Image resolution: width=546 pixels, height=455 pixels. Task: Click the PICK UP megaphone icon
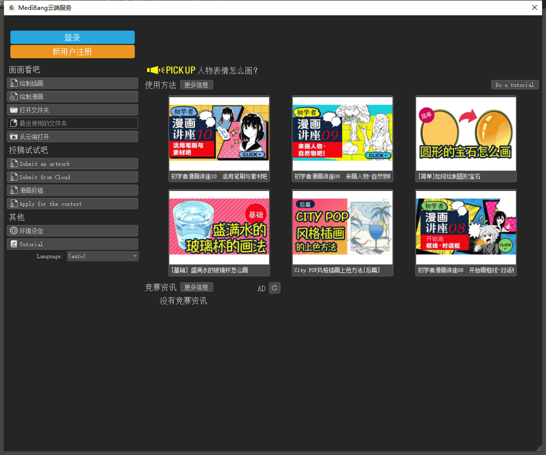[155, 71]
